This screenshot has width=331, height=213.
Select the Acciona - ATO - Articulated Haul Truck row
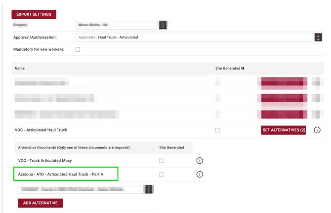click(66, 174)
